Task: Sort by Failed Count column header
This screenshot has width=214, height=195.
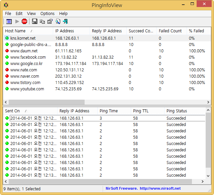Action: click(x=172, y=31)
